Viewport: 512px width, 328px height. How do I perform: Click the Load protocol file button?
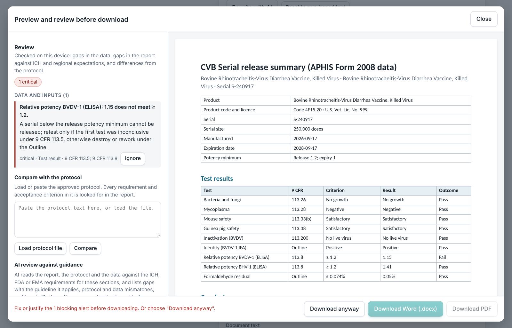tap(40, 248)
